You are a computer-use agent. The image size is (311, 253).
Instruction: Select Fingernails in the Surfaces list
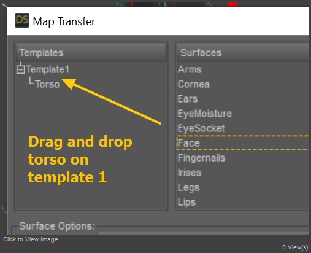tap(201, 158)
